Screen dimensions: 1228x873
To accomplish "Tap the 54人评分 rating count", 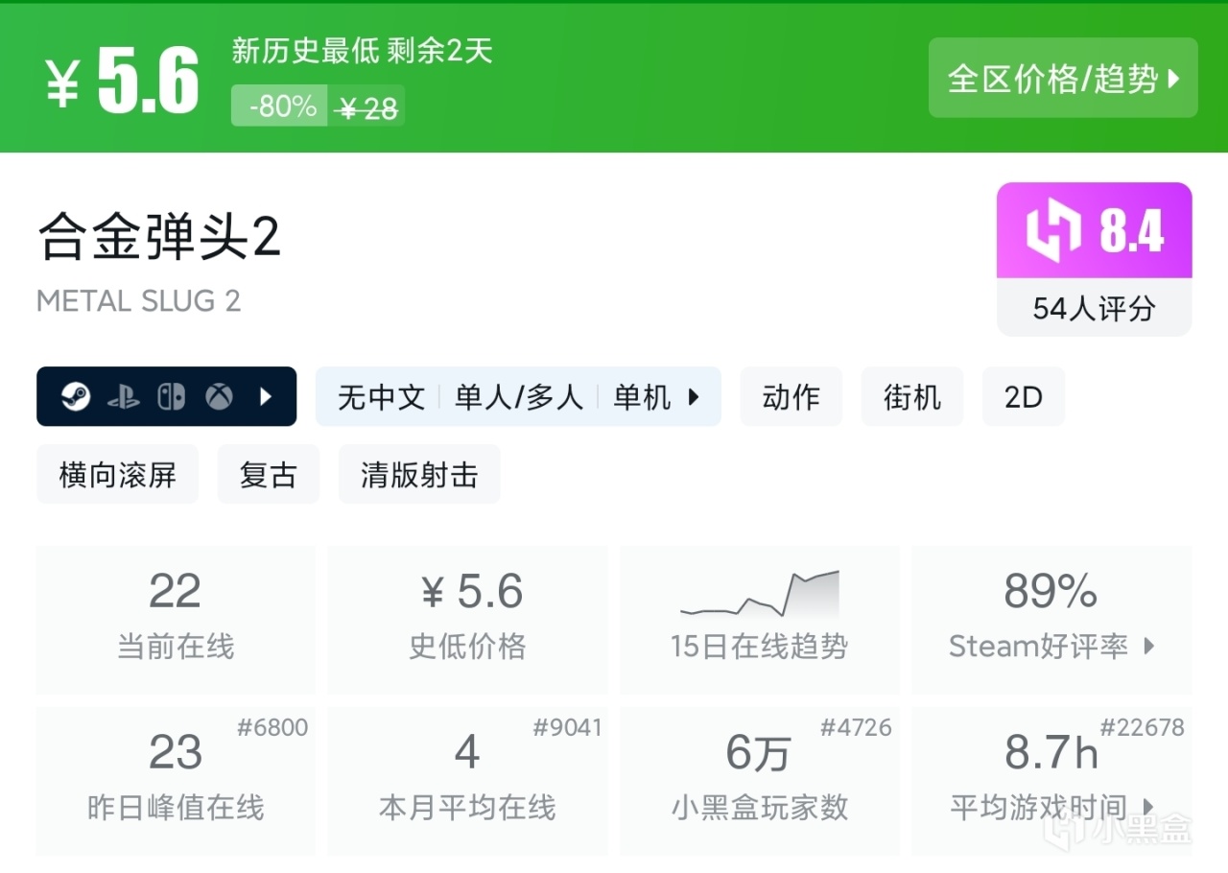I will tap(1094, 308).
